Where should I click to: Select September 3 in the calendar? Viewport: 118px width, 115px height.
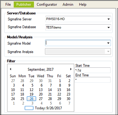14,85
